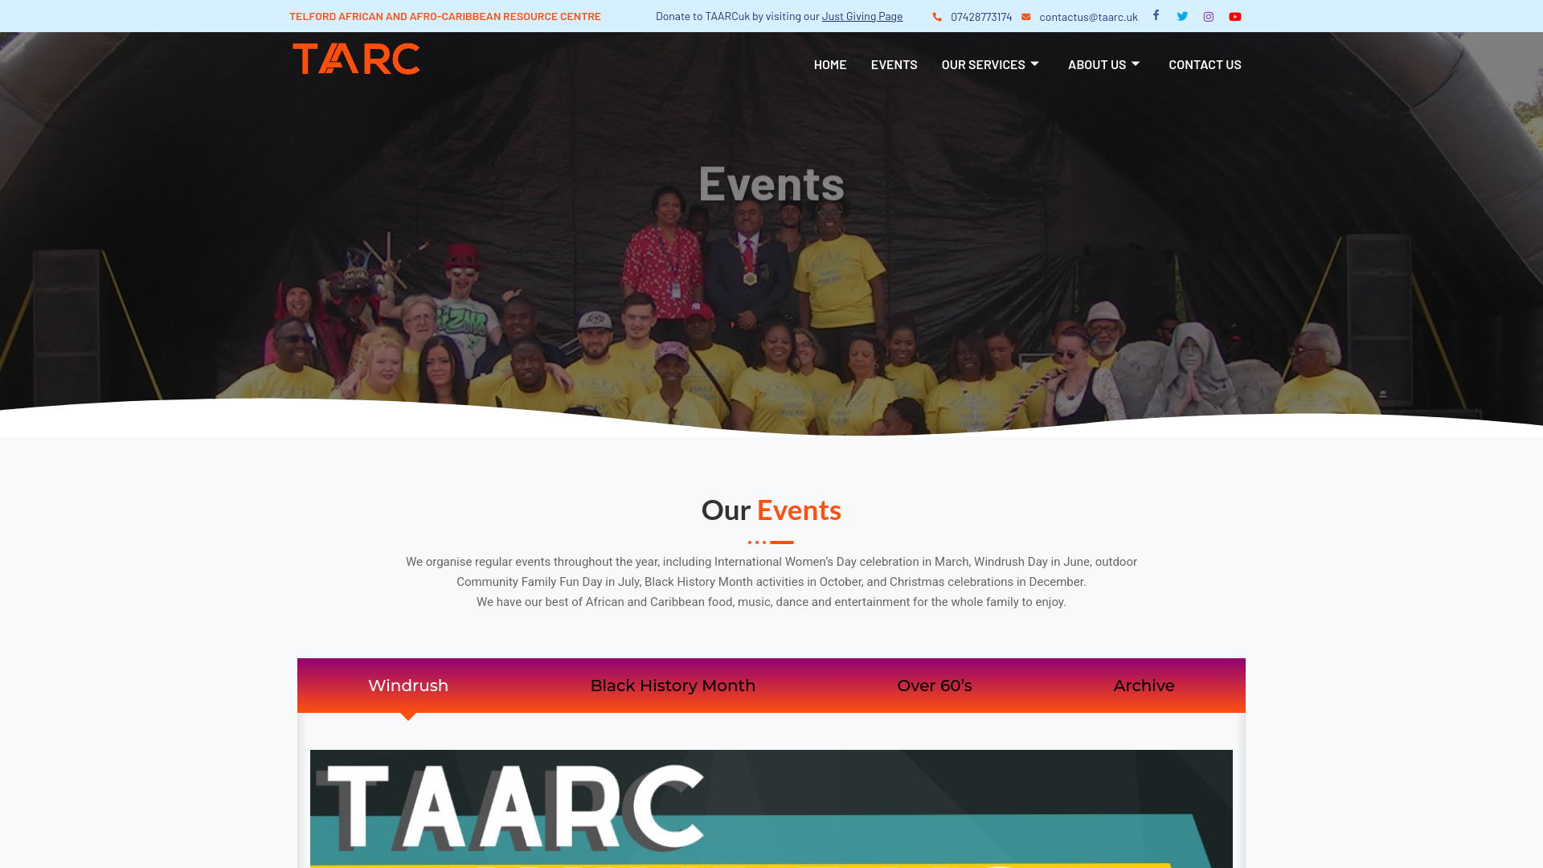Click the Our Events section heading
This screenshot has width=1543, height=868.
pyautogui.click(x=771, y=510)
